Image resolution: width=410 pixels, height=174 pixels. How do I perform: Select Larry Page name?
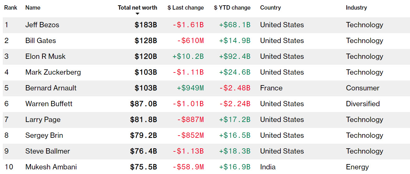pos(43,120)
